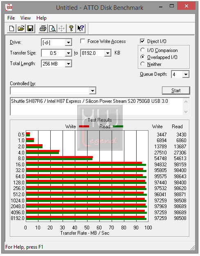Open the Total Length 256 MB dropdown
Image resolution: width=200 pixels, height=256 pixels.
[x=68, y=63]
